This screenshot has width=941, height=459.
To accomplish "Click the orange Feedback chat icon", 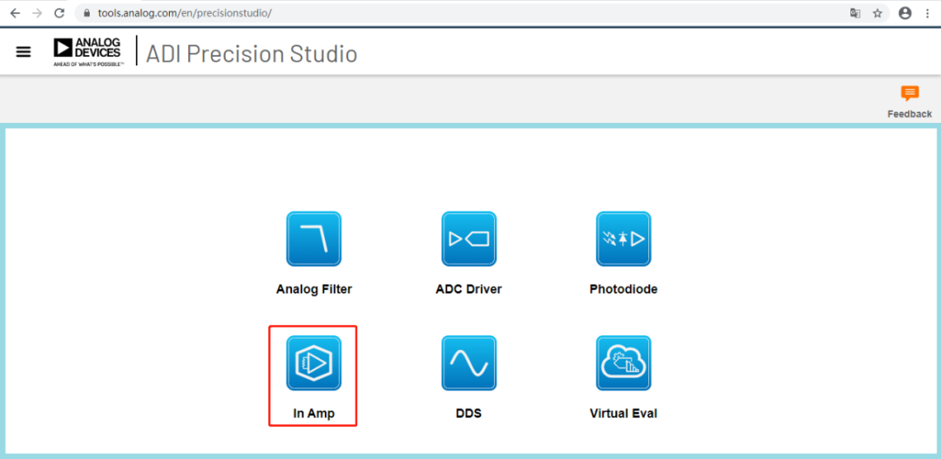I will 910,94.
